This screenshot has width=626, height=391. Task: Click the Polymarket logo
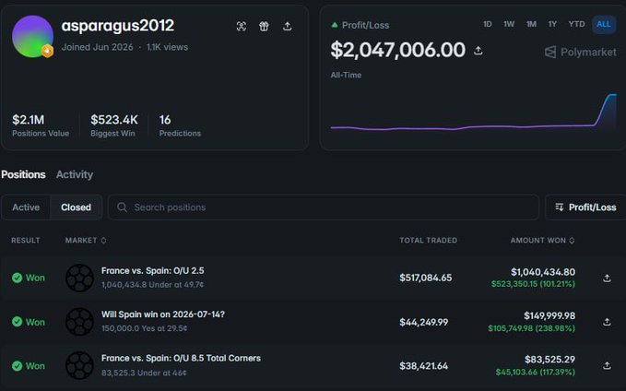581,52
